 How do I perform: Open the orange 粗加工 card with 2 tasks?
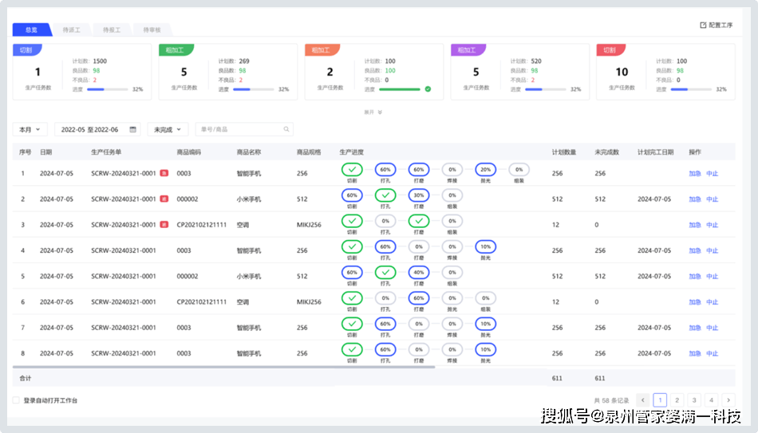373,72
